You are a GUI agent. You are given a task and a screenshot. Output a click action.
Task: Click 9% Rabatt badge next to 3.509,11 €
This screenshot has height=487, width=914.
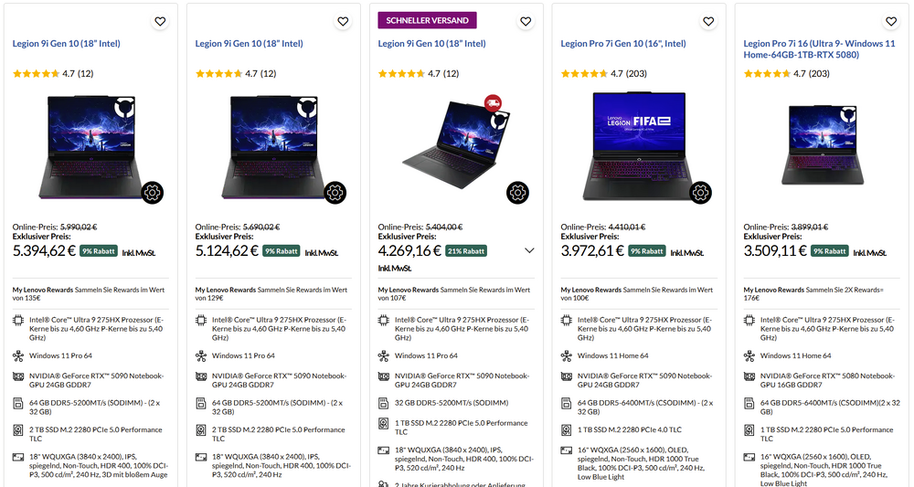coord(832,251)
